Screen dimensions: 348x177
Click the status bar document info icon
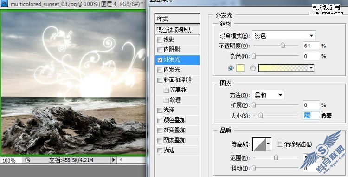(27, 160)
